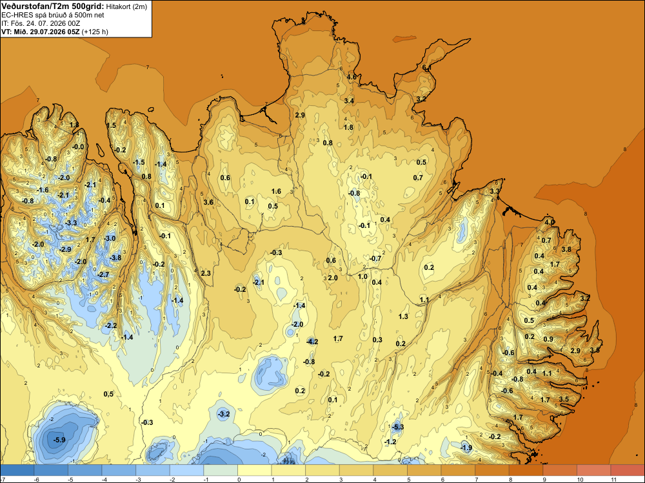The width and height of the screenshot is (645, 483).
Task: Click the -1.9 temperature label
Action: [466, 447]
